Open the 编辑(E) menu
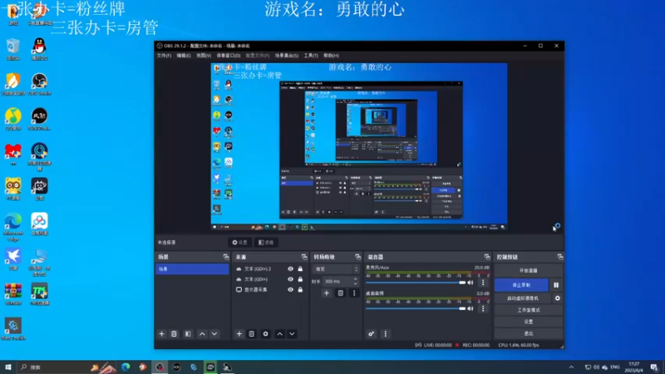665x374 pixels. [x=184, y=56]
